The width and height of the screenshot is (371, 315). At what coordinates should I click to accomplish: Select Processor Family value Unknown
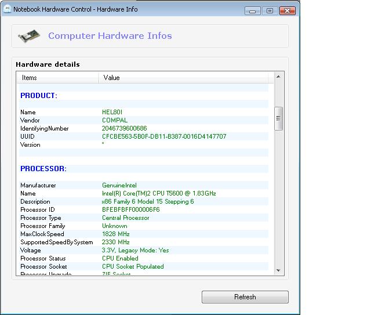115,226
